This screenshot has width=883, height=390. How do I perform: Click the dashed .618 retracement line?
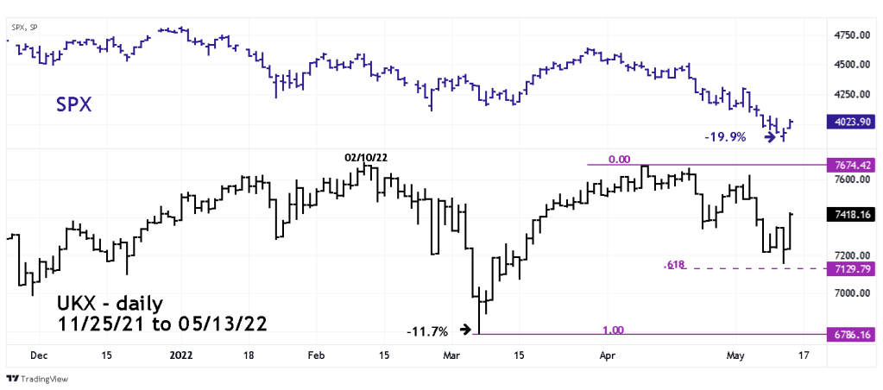coord(751,269)
